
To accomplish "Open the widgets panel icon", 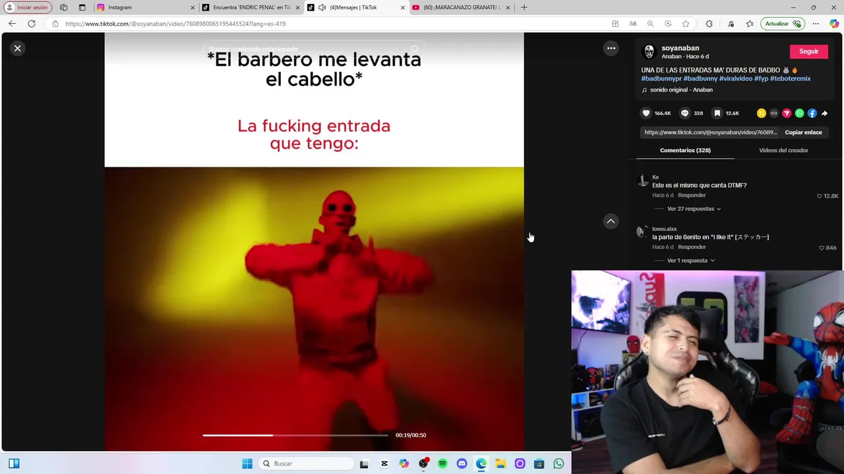I will point(14,463).
